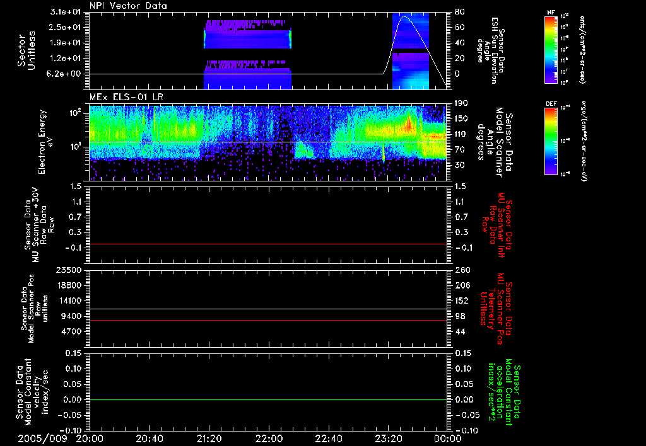Click the 23:20 time axis label
The image size is (646, 446).
point(389,438)
